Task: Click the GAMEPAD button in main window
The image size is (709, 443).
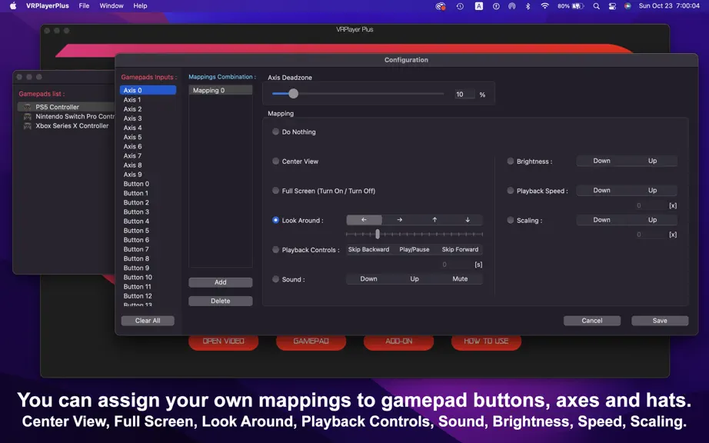Action: [x=311, y=341]
